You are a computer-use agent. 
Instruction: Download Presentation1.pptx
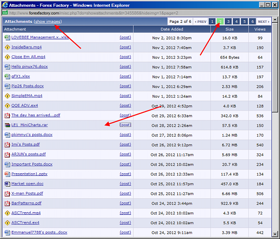tap(29, 174)
